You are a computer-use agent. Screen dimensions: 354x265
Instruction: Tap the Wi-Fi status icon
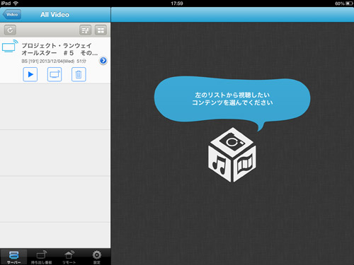click(16, 4)
